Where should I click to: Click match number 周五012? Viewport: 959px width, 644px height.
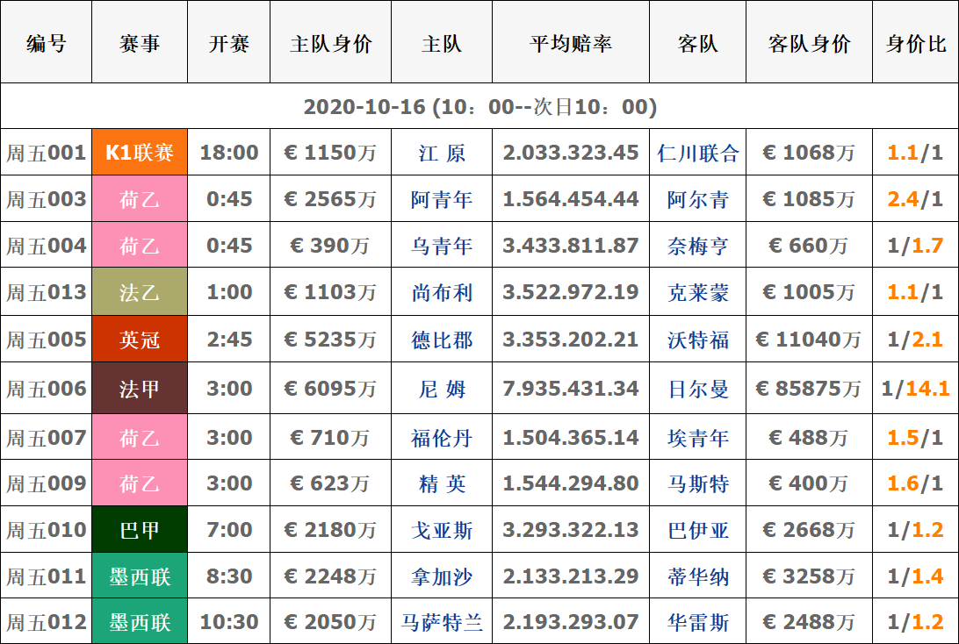click(x=46, y=622)
